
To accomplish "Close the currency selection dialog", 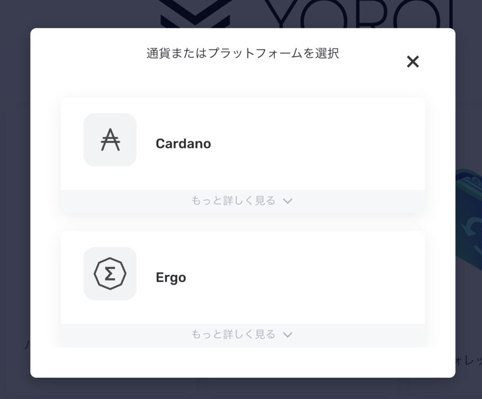I will (413, 62).
